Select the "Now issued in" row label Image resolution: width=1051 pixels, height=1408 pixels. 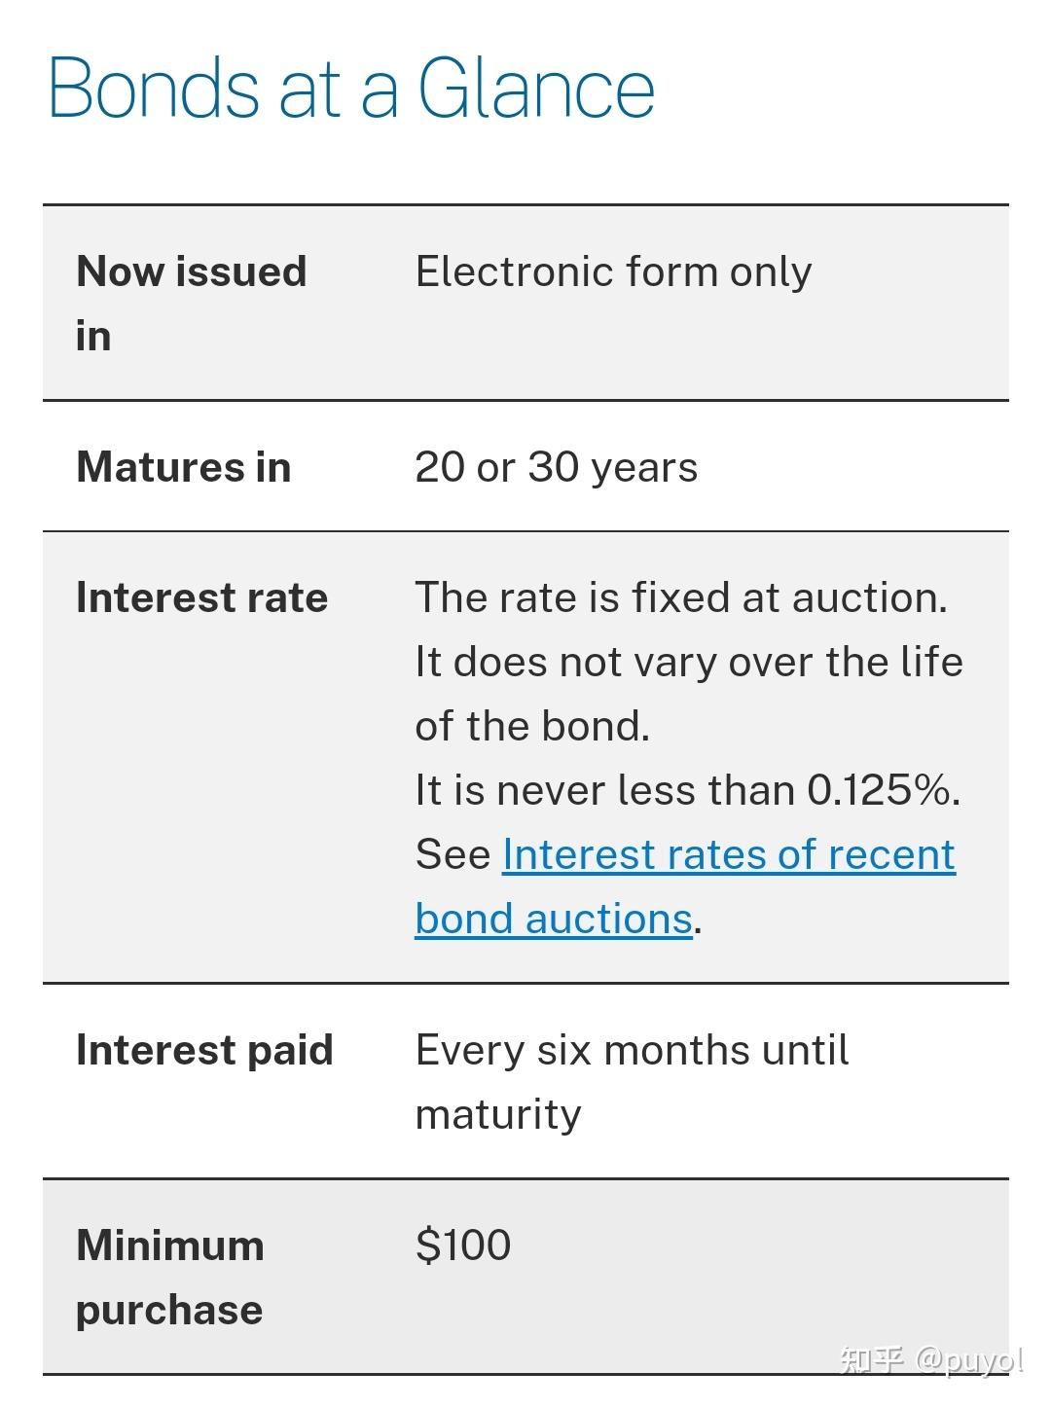pyautogui.click(x=191, y=303)
